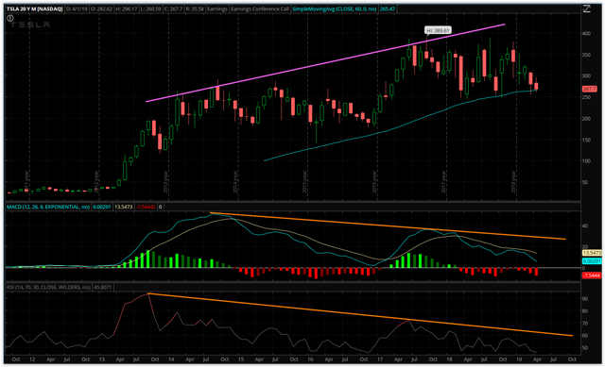
Task: Select the TSLA 20 Y M [NASDAQ] symbol label
Action: coord(35,8)
